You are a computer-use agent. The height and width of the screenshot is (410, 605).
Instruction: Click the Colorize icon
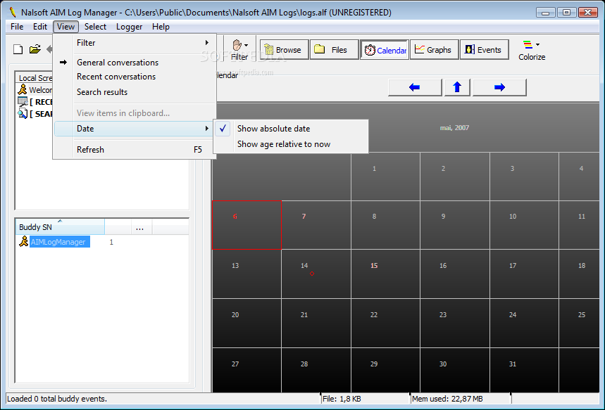point(528,45)
